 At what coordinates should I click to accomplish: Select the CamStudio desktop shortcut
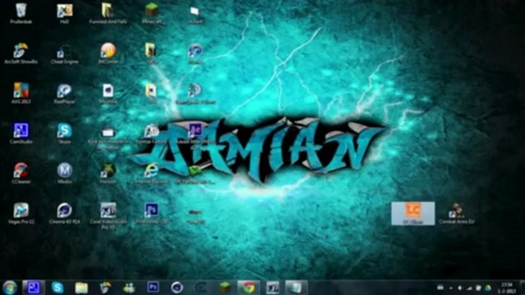tap(21, 133)
